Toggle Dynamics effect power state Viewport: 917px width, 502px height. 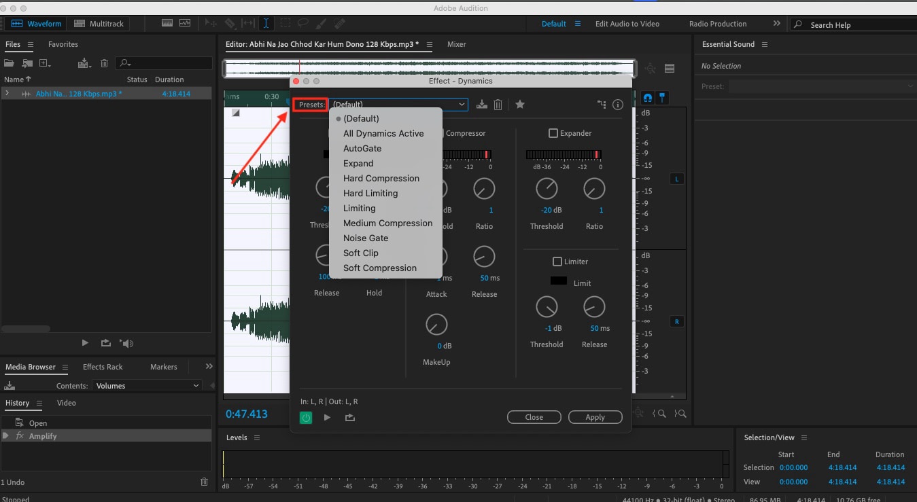tap(306, 418)
